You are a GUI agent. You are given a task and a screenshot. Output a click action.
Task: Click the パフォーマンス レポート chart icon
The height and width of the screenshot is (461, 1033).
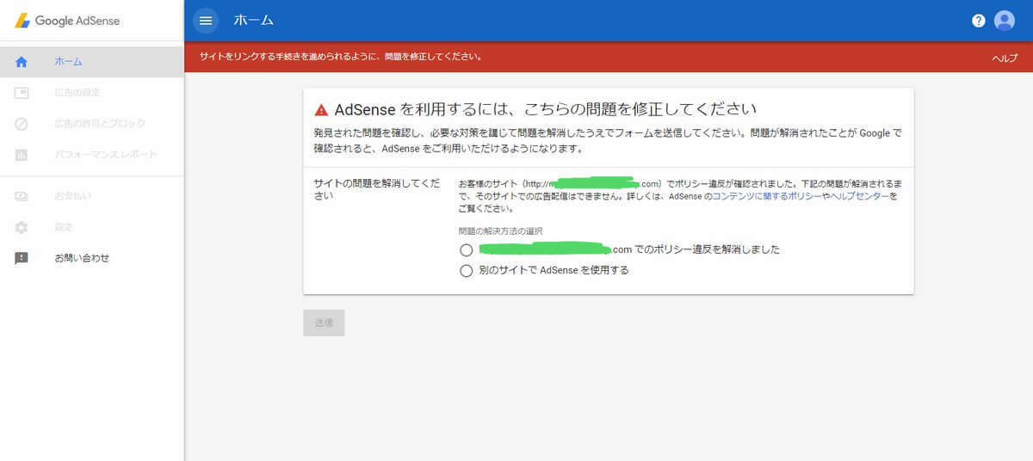pos(22,155)
